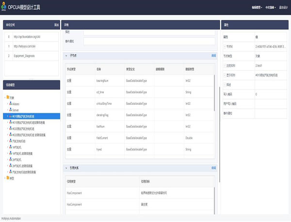Screen dimensions: 291x222
Task: Click the 退出设计 link in header
Action: [284, 8]
